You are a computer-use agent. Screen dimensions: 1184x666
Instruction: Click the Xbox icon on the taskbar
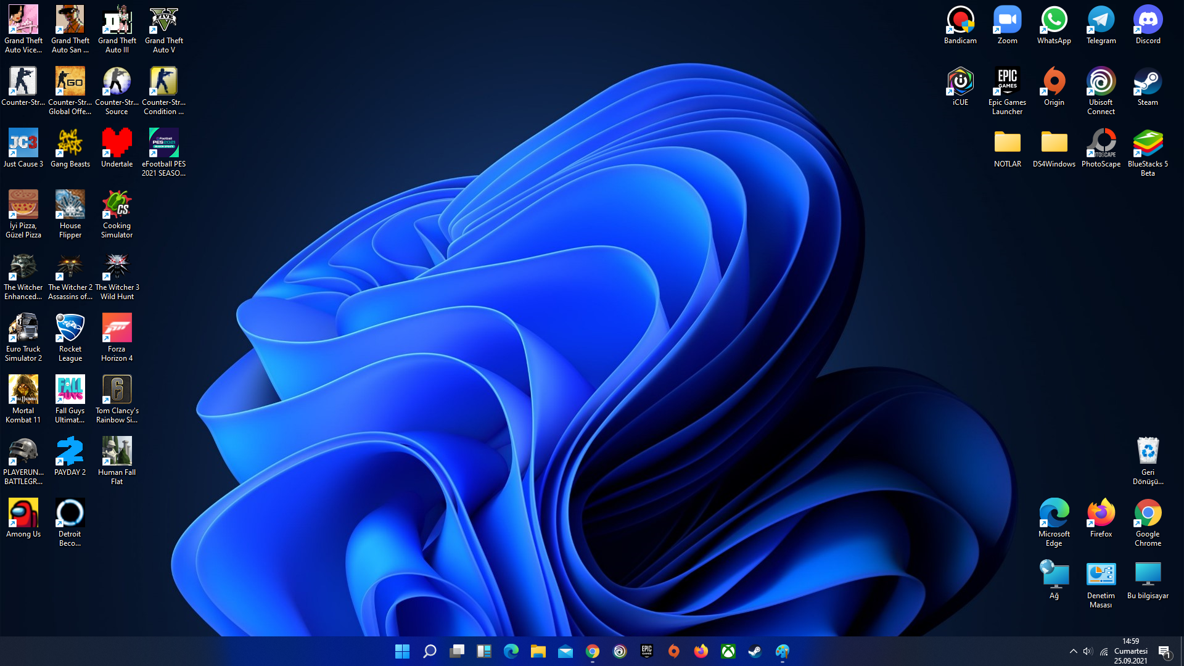pyautogui.click(x=728, y=651)
